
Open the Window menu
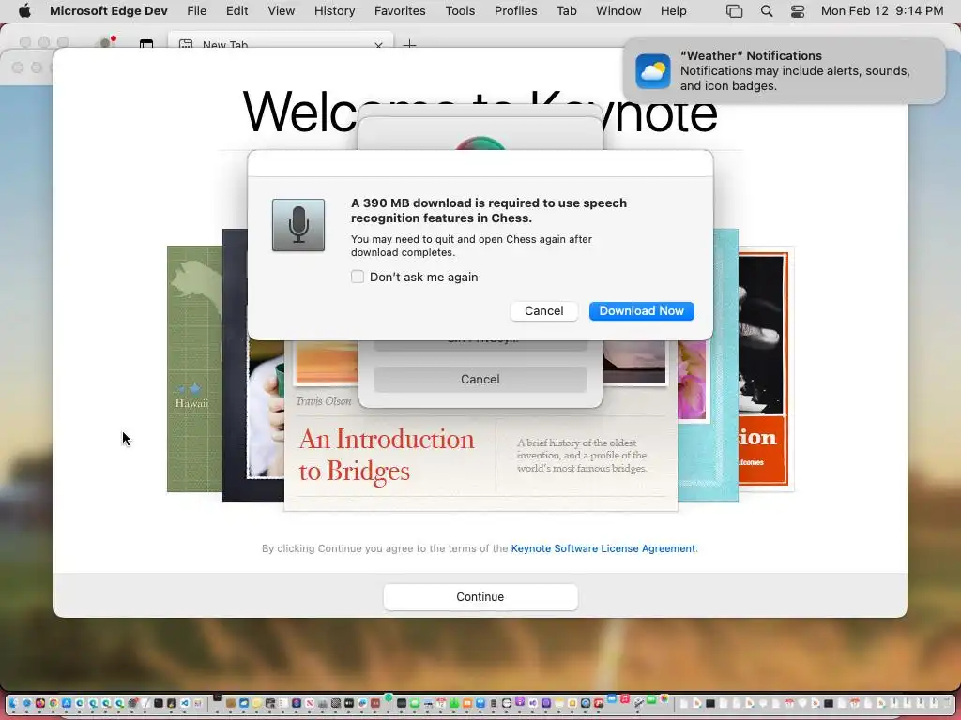pos(618,11)
